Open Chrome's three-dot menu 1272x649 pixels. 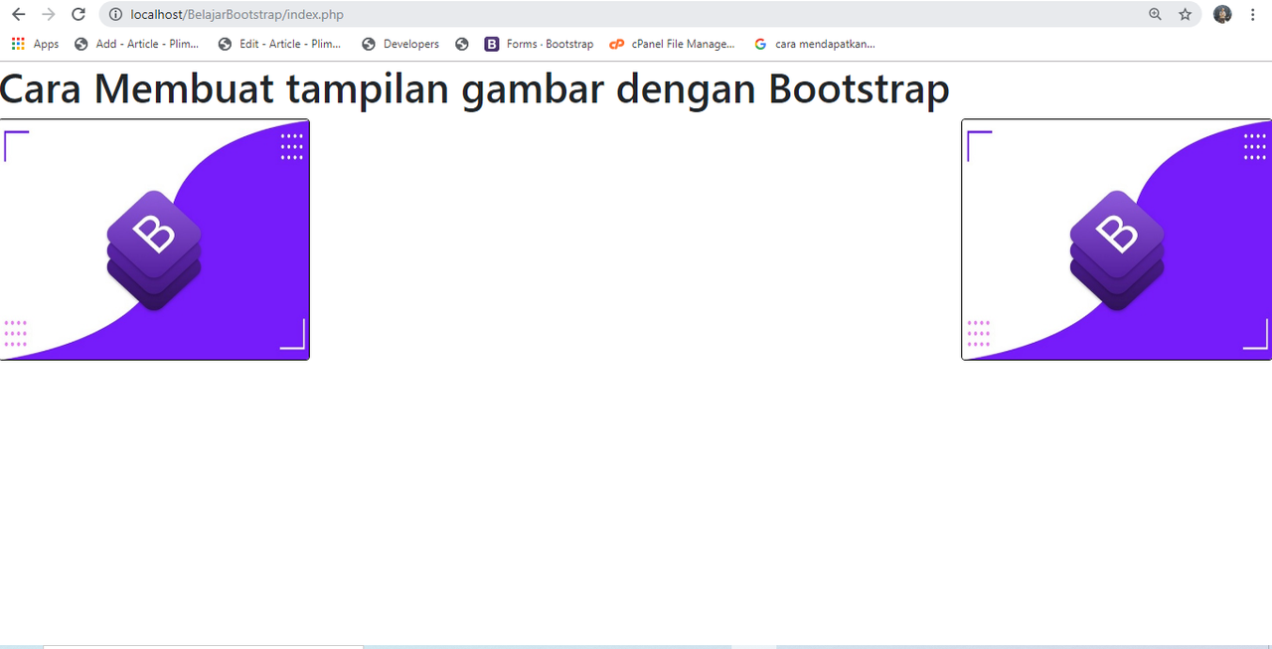point(1252,14)
